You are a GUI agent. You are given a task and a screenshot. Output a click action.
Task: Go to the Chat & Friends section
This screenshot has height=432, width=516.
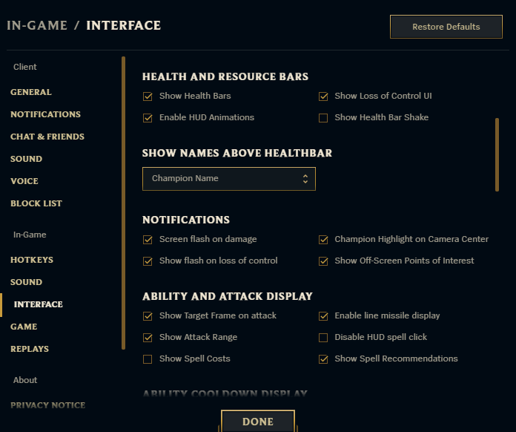(x=47, y=137)
